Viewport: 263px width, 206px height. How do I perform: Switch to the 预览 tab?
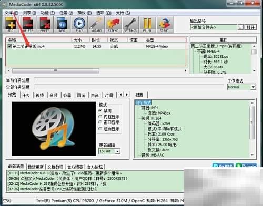click(x=12, y=95)
